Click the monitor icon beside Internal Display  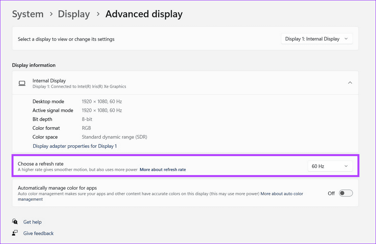[x=22, y=83]
